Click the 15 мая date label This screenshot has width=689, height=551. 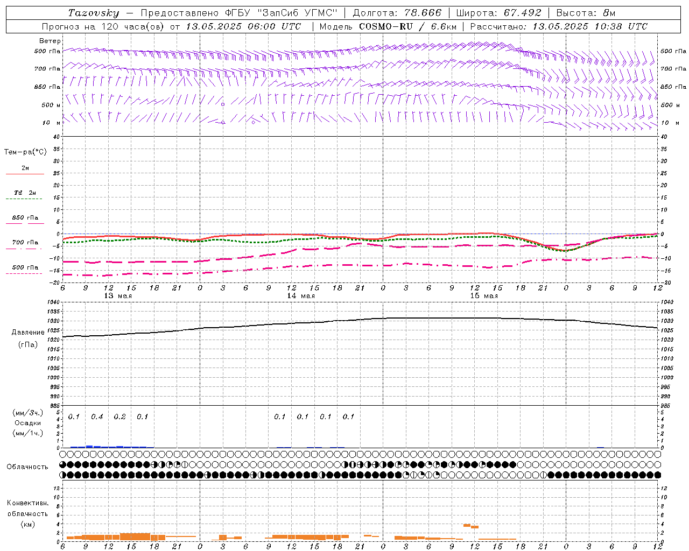pyautogui.click(x=483, y=296)
